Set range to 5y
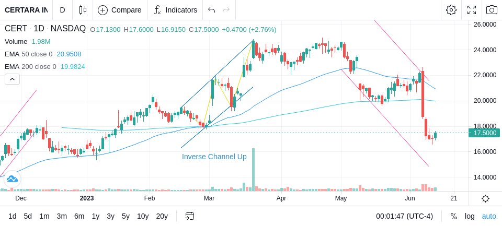This screenshot has height=226, width=502. (125, 216)
